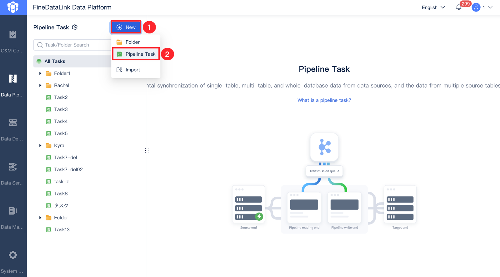Open the English language dropdown
Viewport: 500px width, 277px height.
click(433, 7)
